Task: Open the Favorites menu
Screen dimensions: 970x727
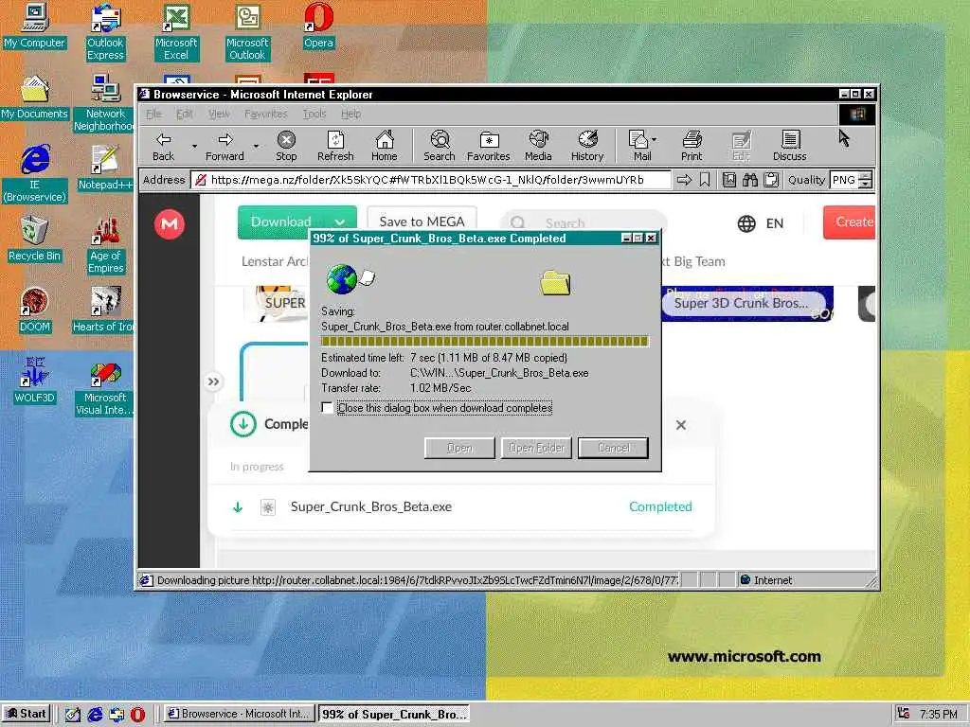Action: pyautogui.click(x=266, y=114)
